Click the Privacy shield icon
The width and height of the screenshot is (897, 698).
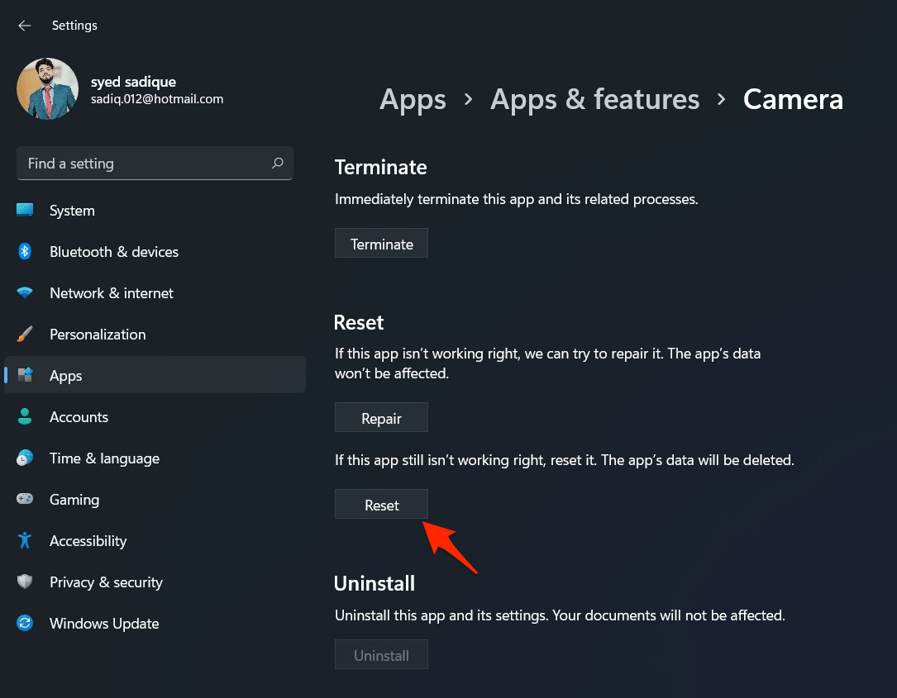[x=25, y=582]
